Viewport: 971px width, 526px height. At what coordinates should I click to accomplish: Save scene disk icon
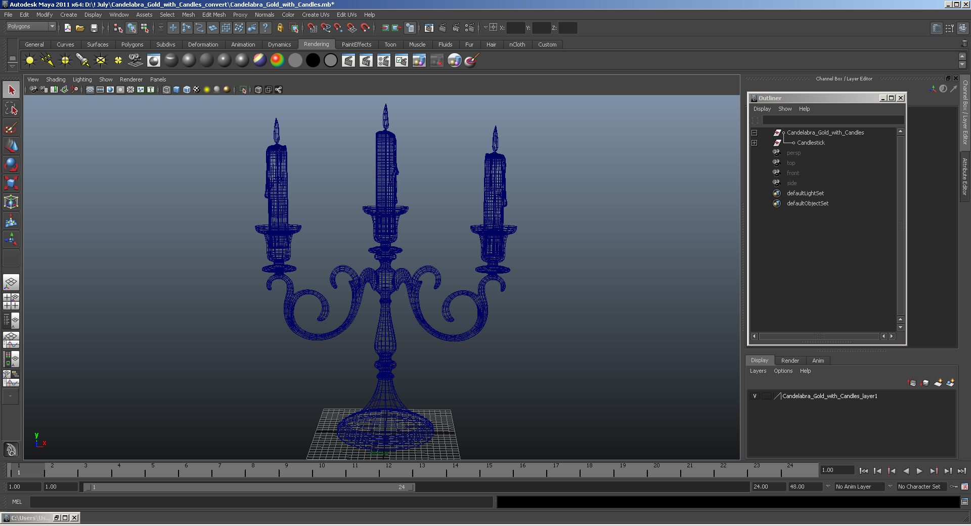click(94, 28)
